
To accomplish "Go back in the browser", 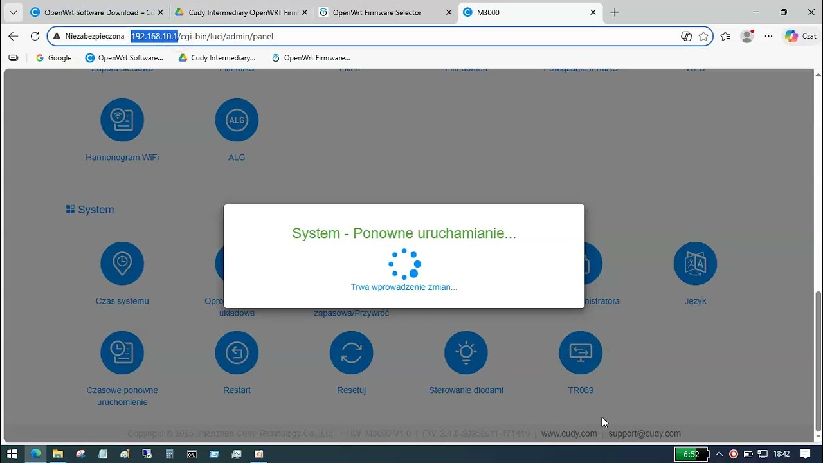I will (x=14, y=36).
